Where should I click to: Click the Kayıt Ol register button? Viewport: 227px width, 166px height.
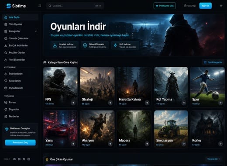click(x=206, y=6)
